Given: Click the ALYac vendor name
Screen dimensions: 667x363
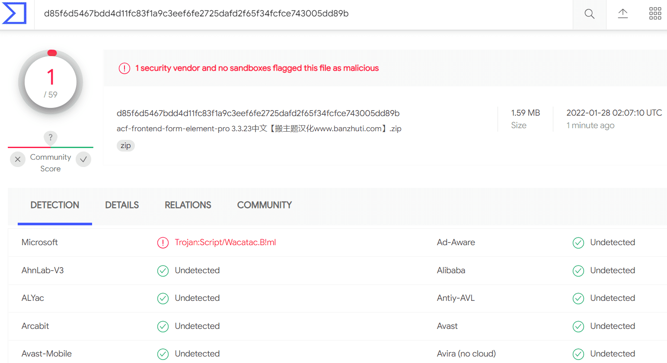Looking at the screenshot, I should pyautogui.click(x=33, y=298).
